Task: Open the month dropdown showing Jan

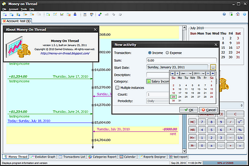Action: tap(186, 74)
